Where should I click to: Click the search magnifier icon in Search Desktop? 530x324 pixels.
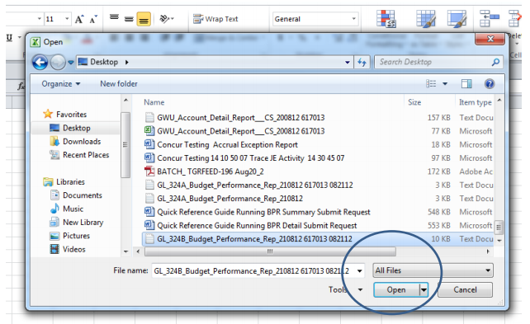coord(495,62)
